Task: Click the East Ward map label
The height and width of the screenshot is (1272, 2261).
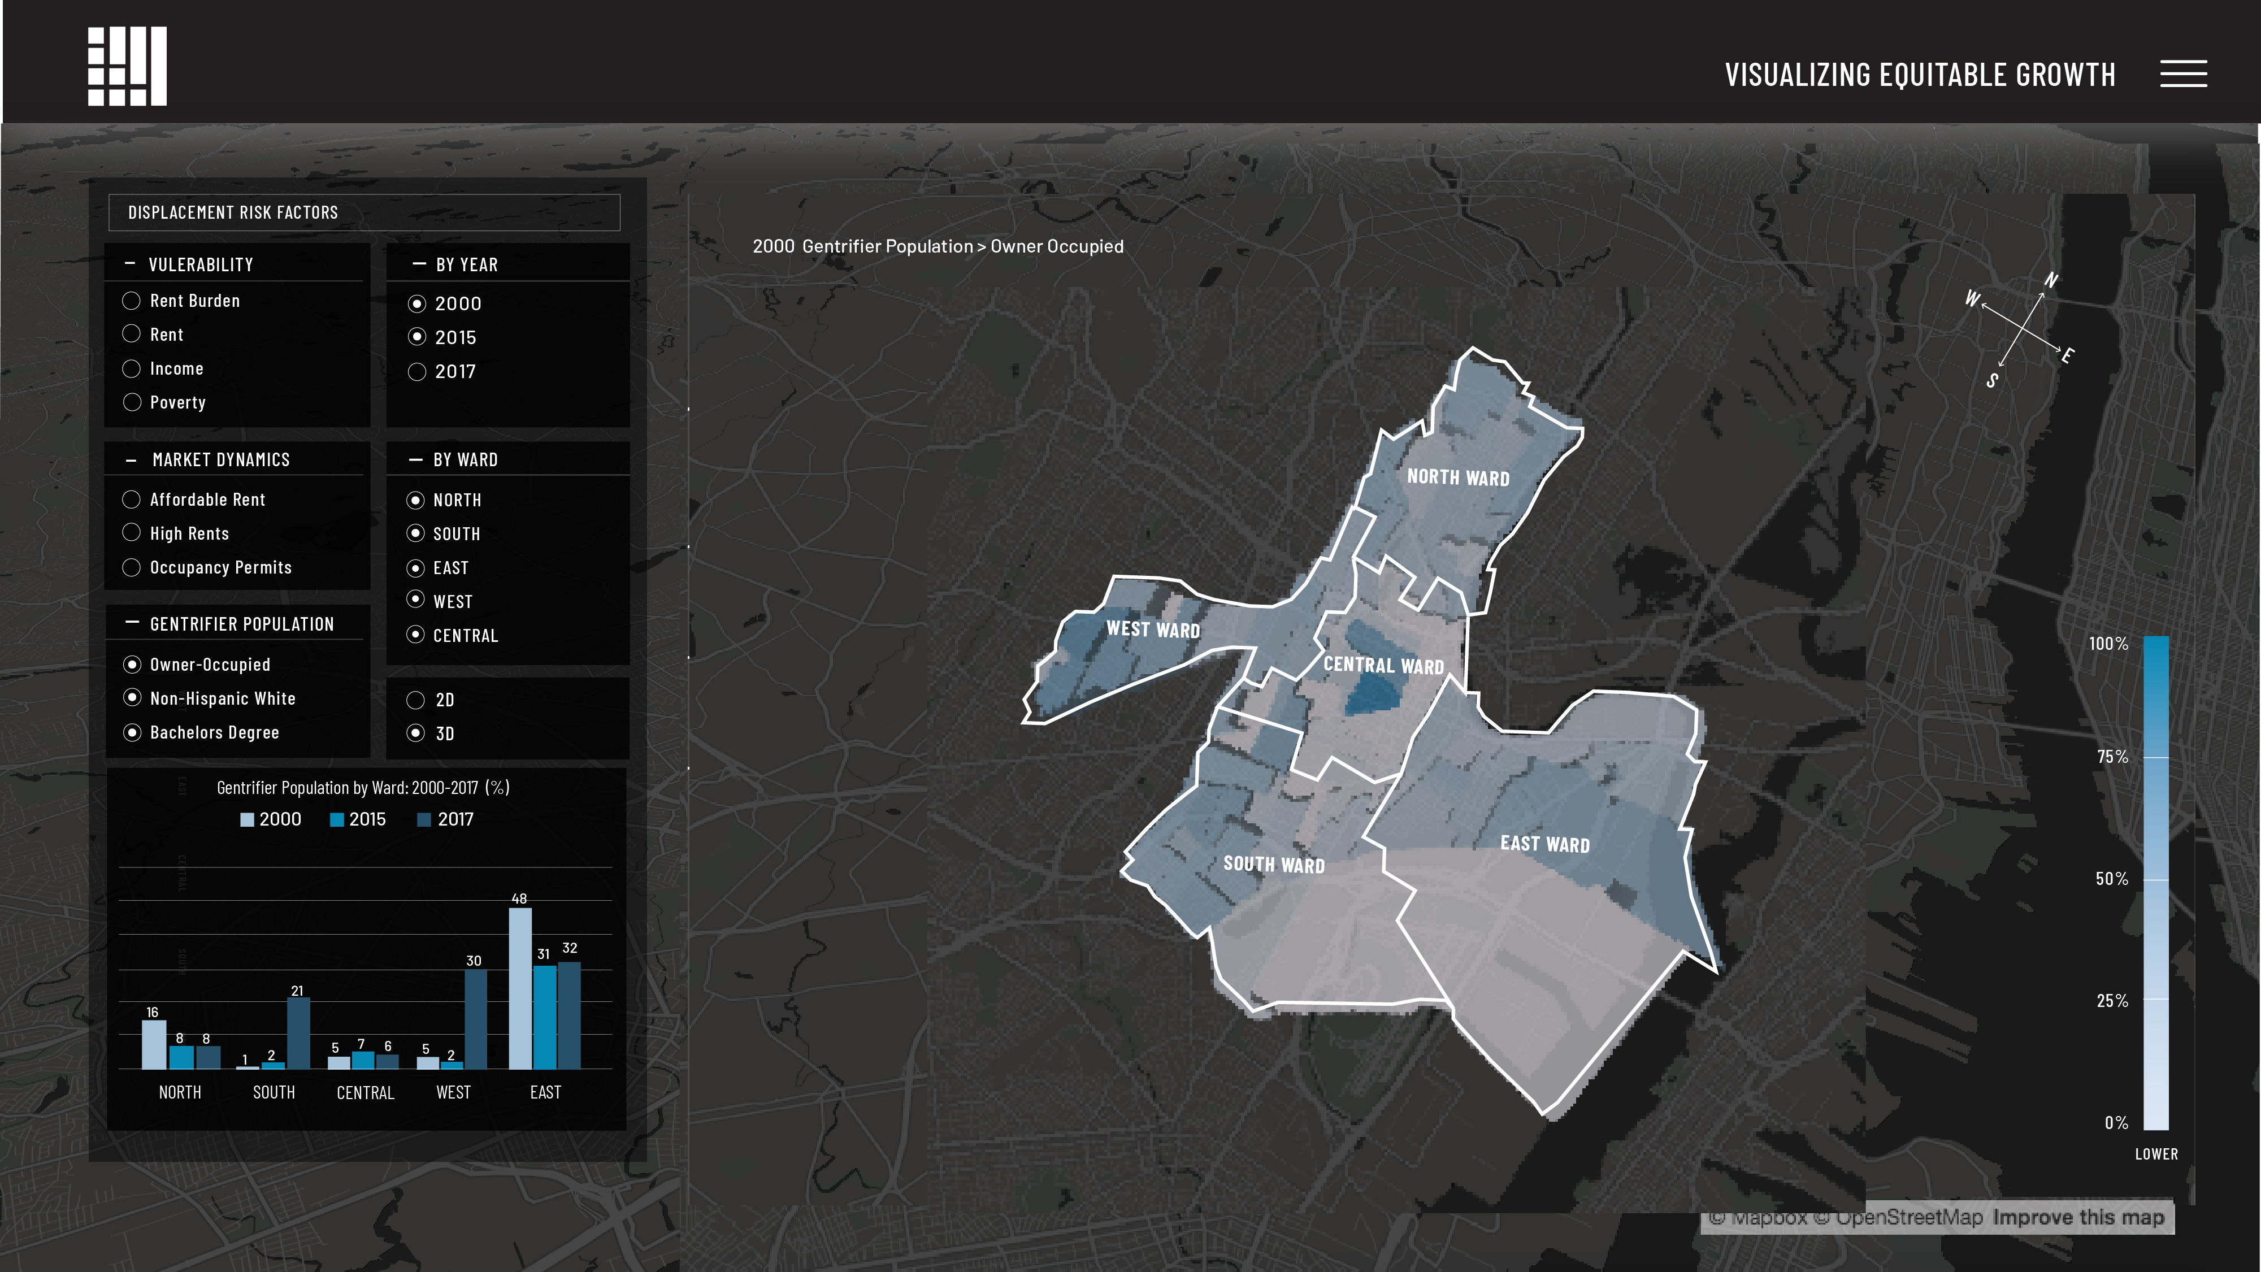Action: coord(1545,844)
